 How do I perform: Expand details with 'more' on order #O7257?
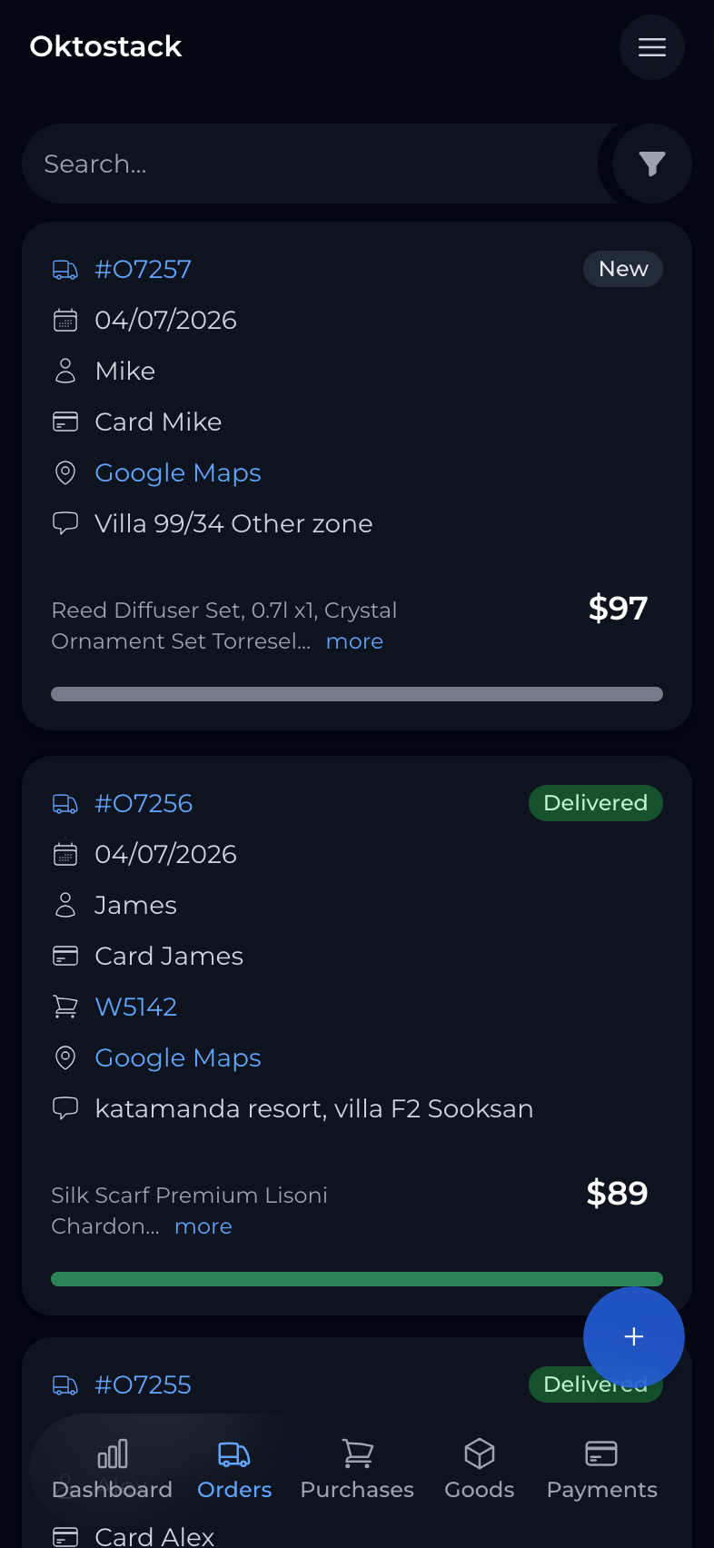(x=354, y=641)
